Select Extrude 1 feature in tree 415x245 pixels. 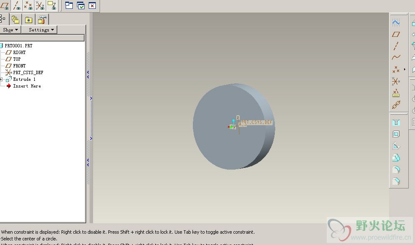tap(24, 79)
